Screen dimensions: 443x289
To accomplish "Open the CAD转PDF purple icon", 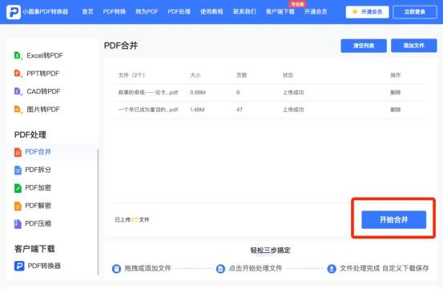I will point(18,91).
